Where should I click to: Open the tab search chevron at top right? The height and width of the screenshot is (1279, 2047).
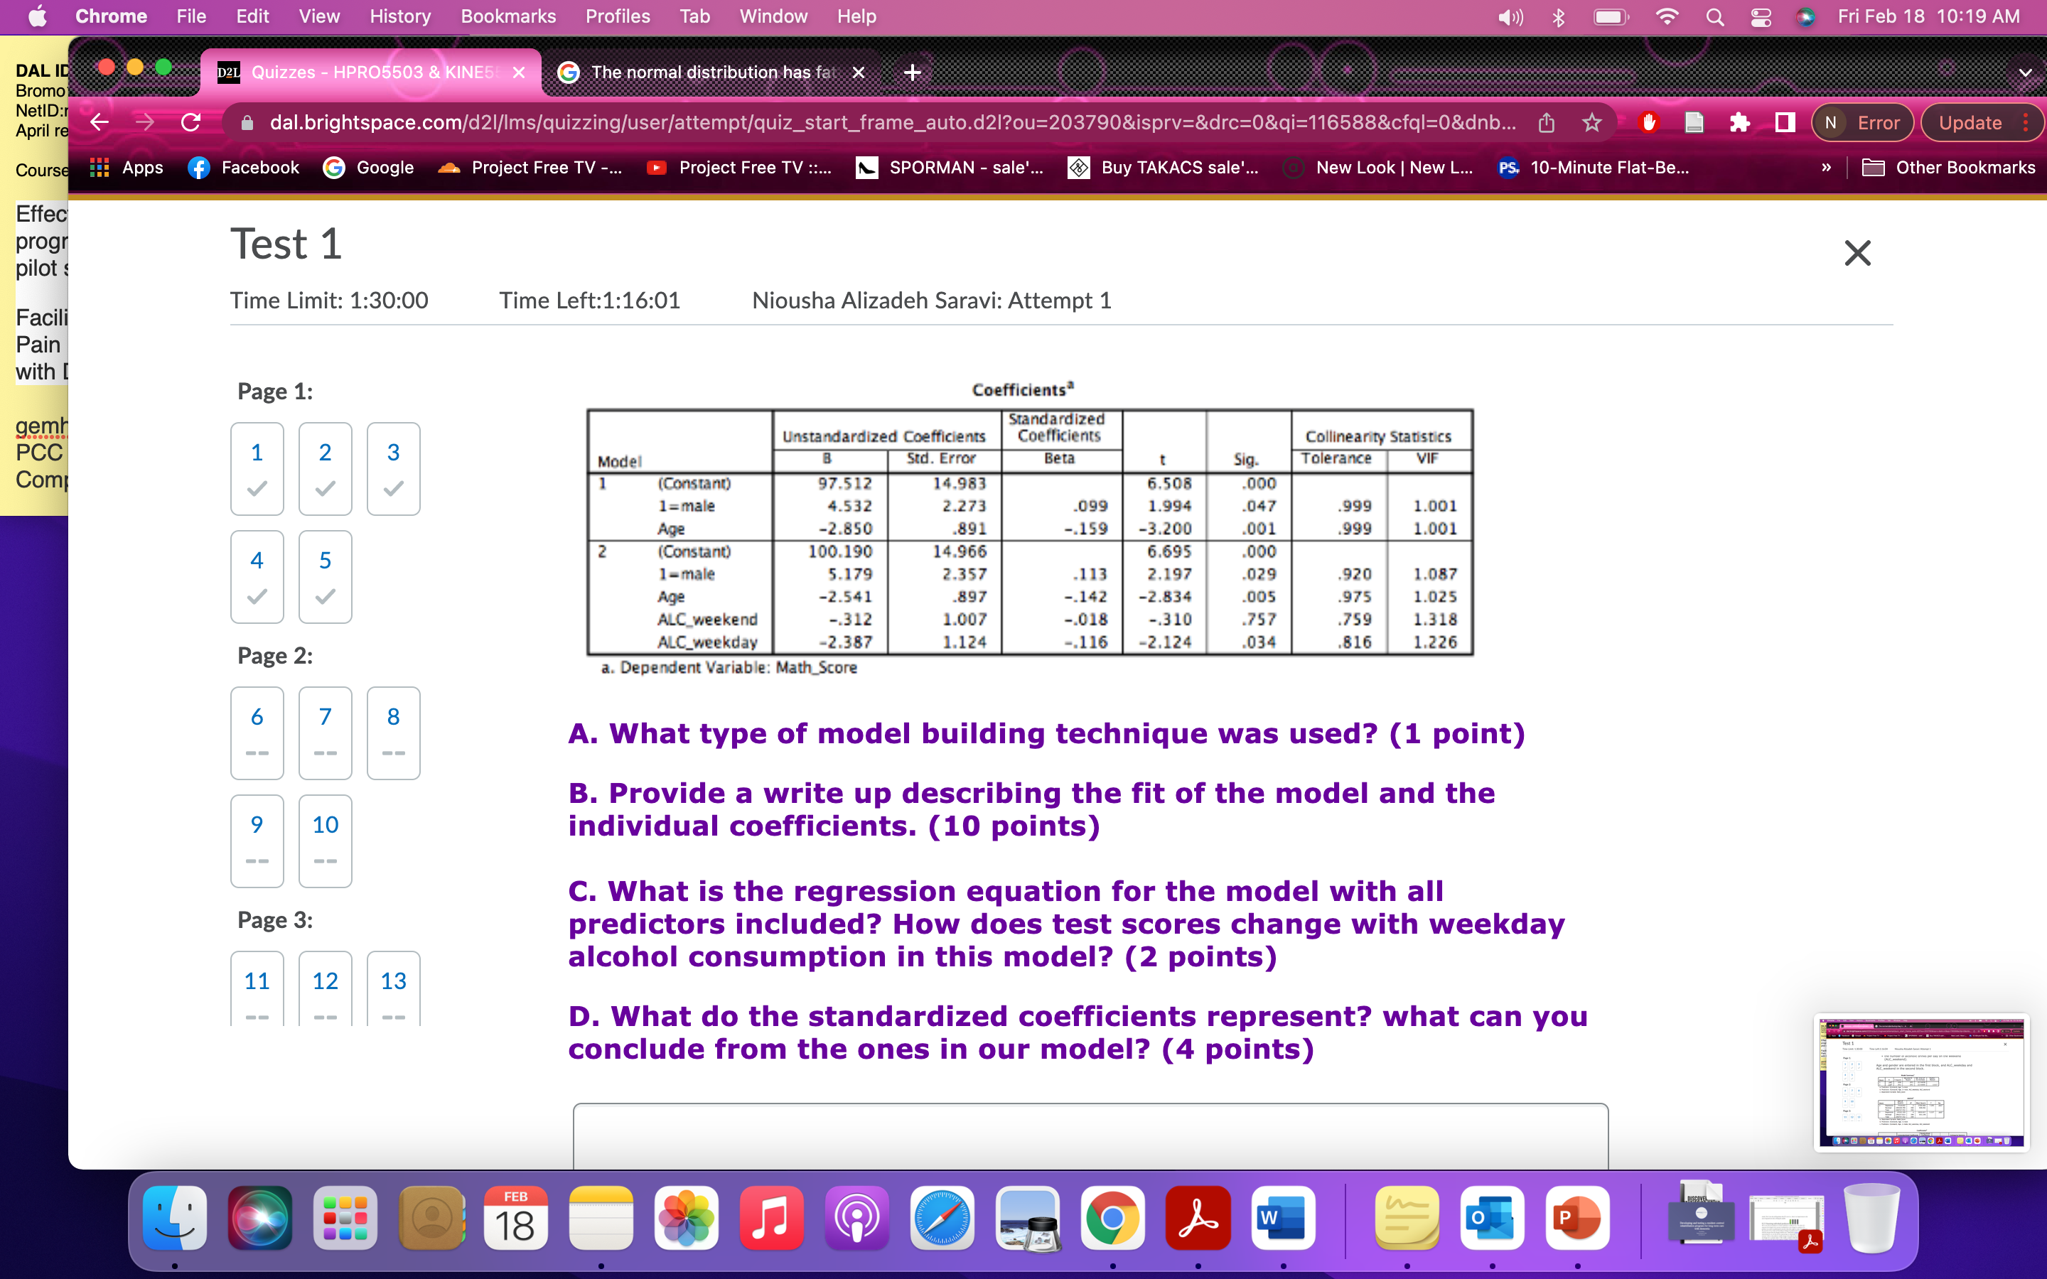pyautogui.click(x=2026, y=72)
